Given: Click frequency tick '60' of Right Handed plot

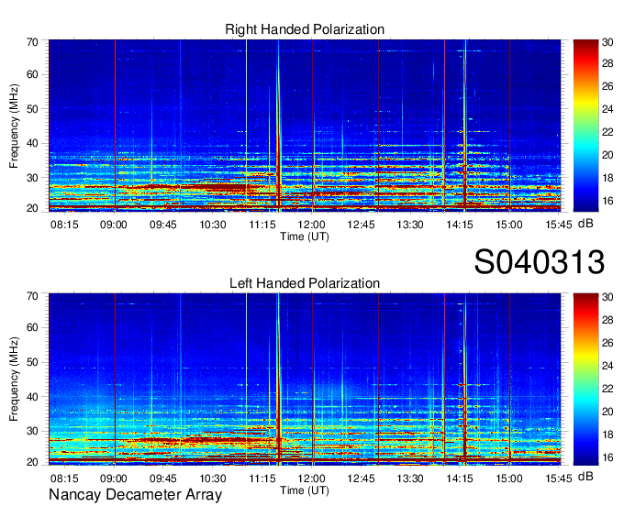Looking at the screenshot, I should [32, 75].
